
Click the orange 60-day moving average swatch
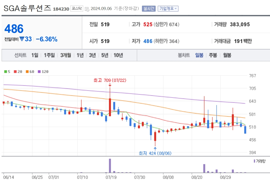(x=27, y=71)
